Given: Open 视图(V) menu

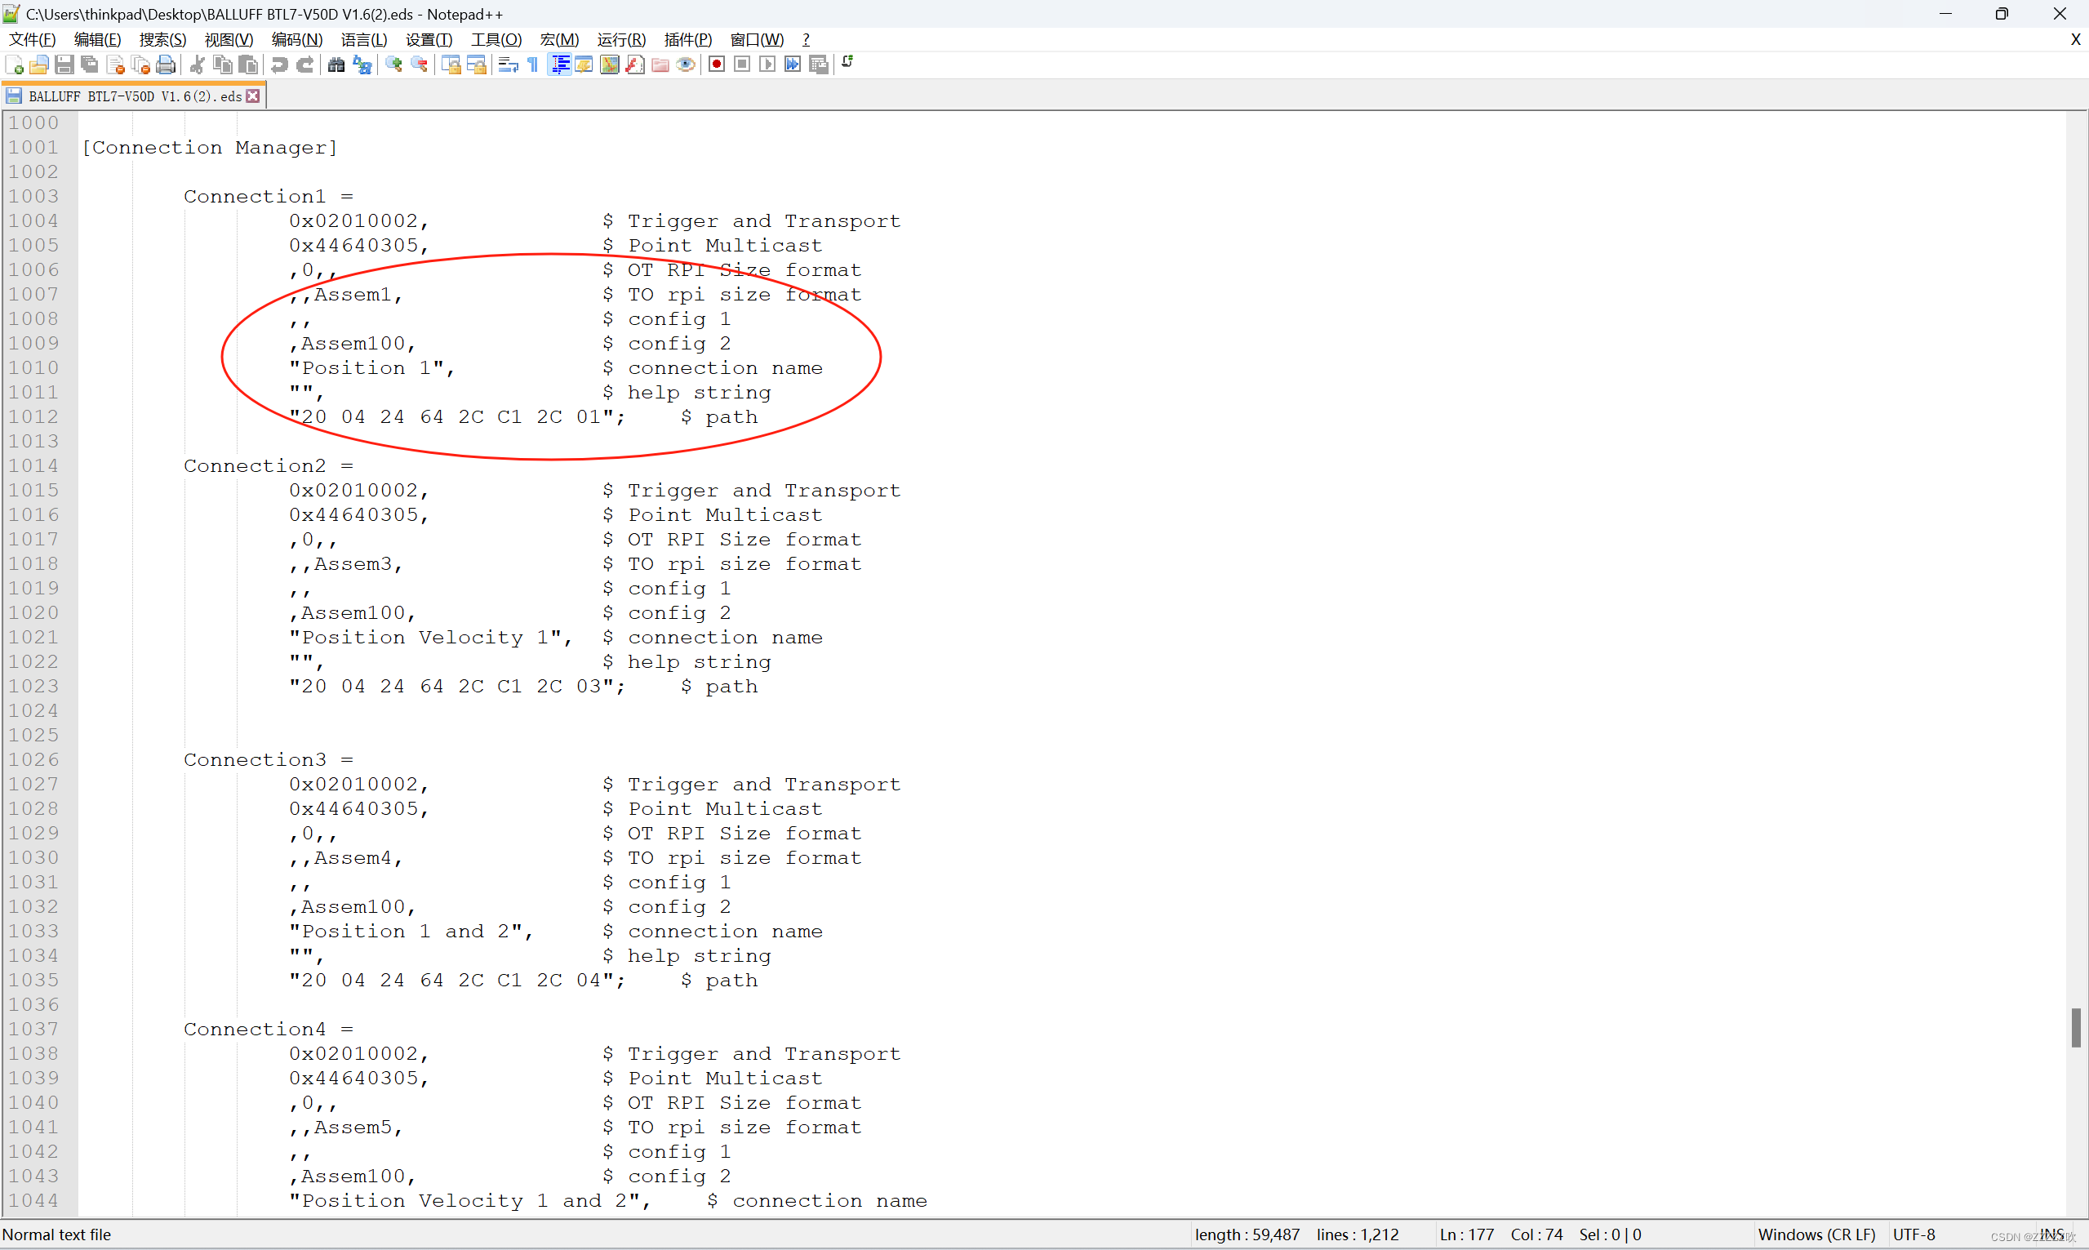Looking at the screenshot, I should click(x=229, y=39).
